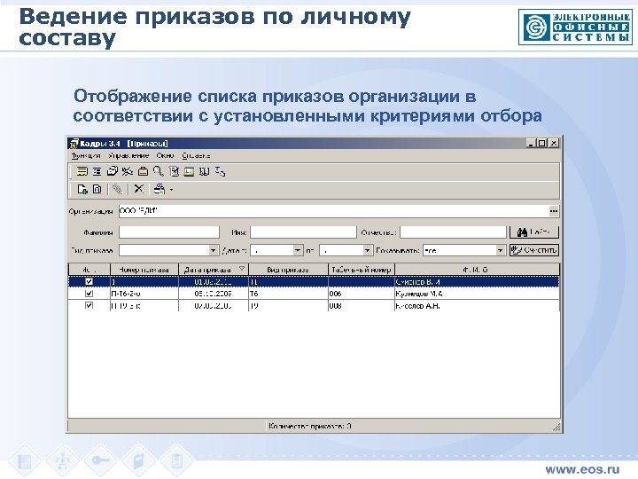The image size is (638, 479).
Task: Select the Кузнецов М.А. name cell
Action: point(477,294)
